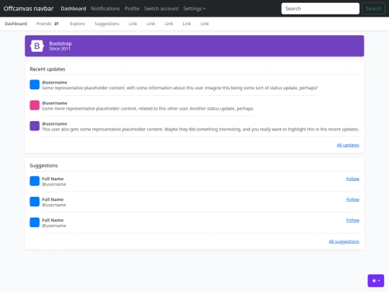Open the All updates link
This screenshot has width=389, height=292.
point(348,145)
